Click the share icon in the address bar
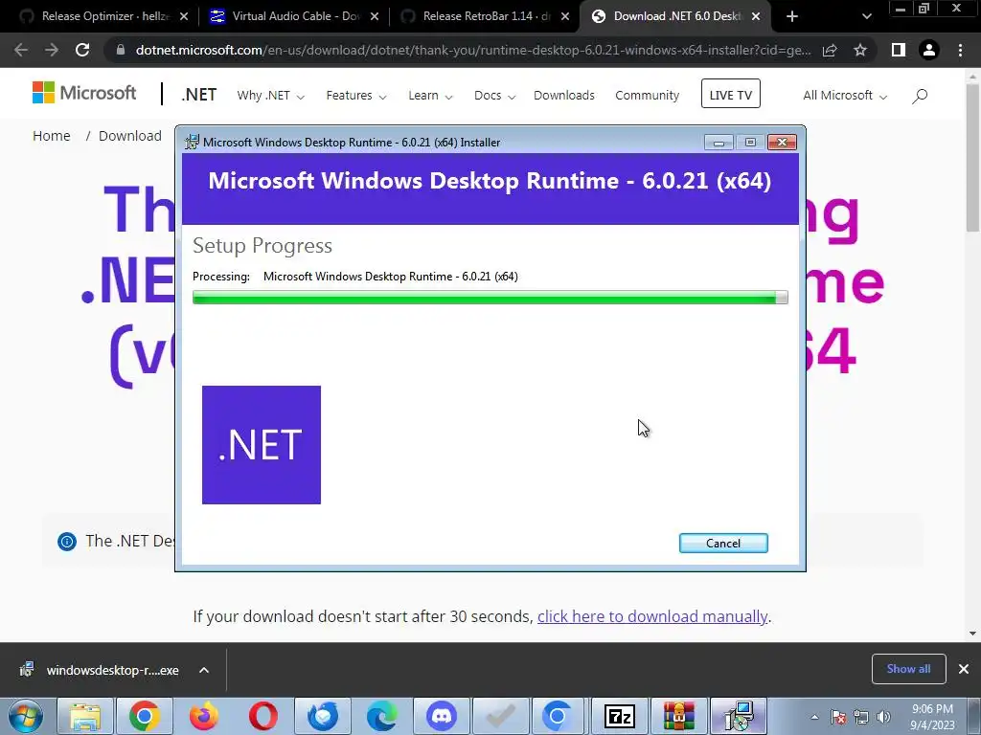The image size is (981, 735). (830, 50)
